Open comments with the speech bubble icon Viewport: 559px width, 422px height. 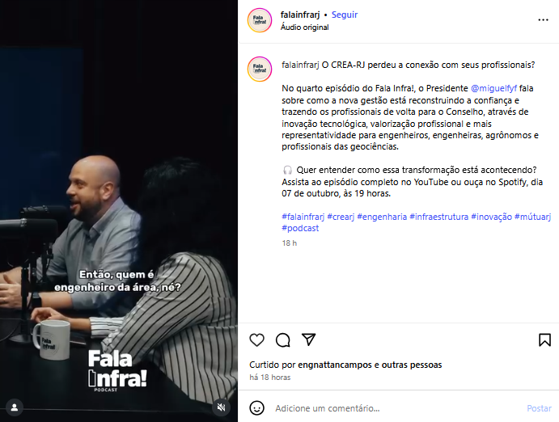(282, 340)
